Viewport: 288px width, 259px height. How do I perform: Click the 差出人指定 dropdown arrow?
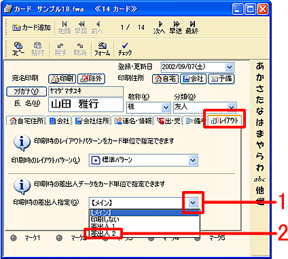tap(193, 203)
